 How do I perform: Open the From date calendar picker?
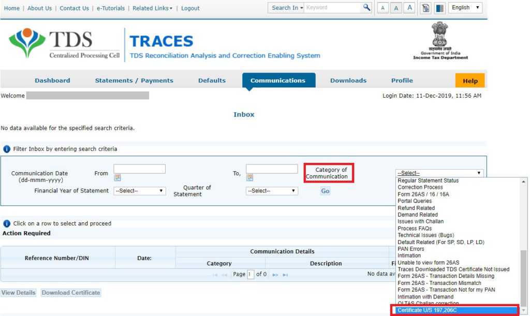pyautogui.click(x=117, y=178)
